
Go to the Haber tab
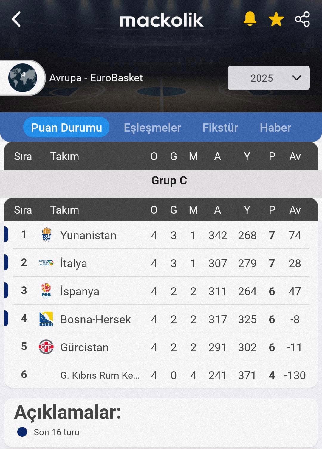click(x=275, y=128)
